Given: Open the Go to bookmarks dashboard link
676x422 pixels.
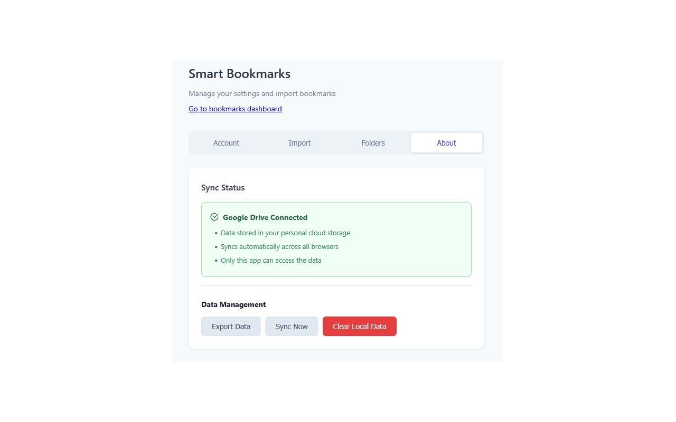Looking at the screenshot, I should point(235,109).
